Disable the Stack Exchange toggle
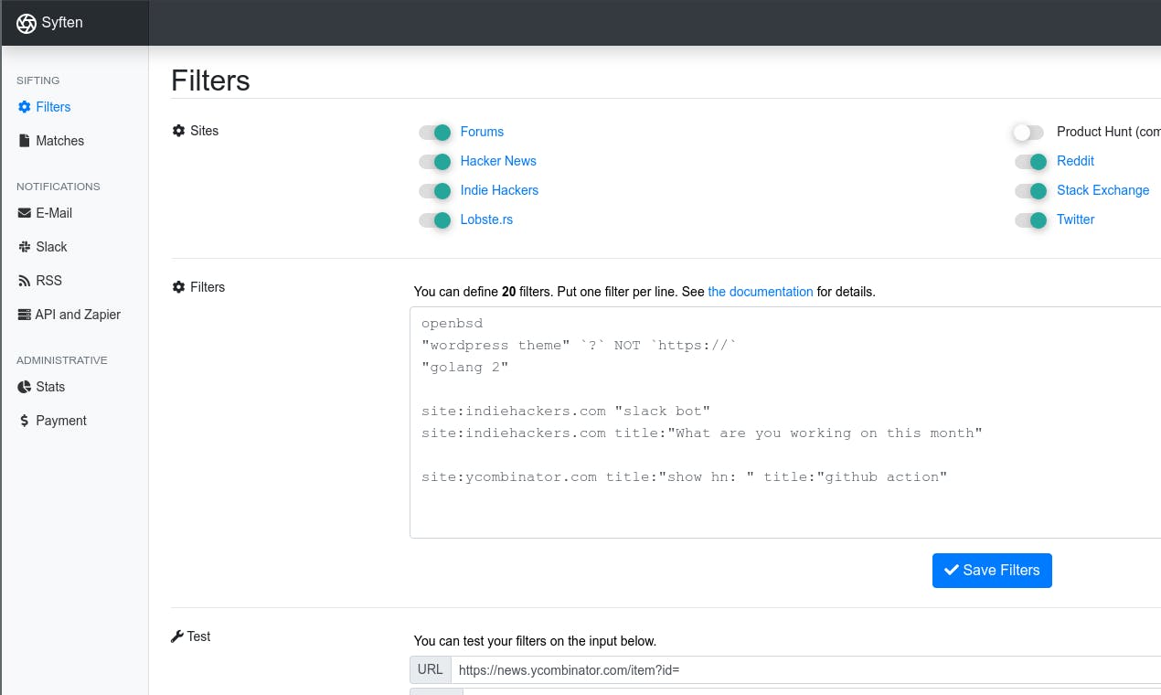The width and height of the screenshot is (1161, 695). click(1031, 191)
